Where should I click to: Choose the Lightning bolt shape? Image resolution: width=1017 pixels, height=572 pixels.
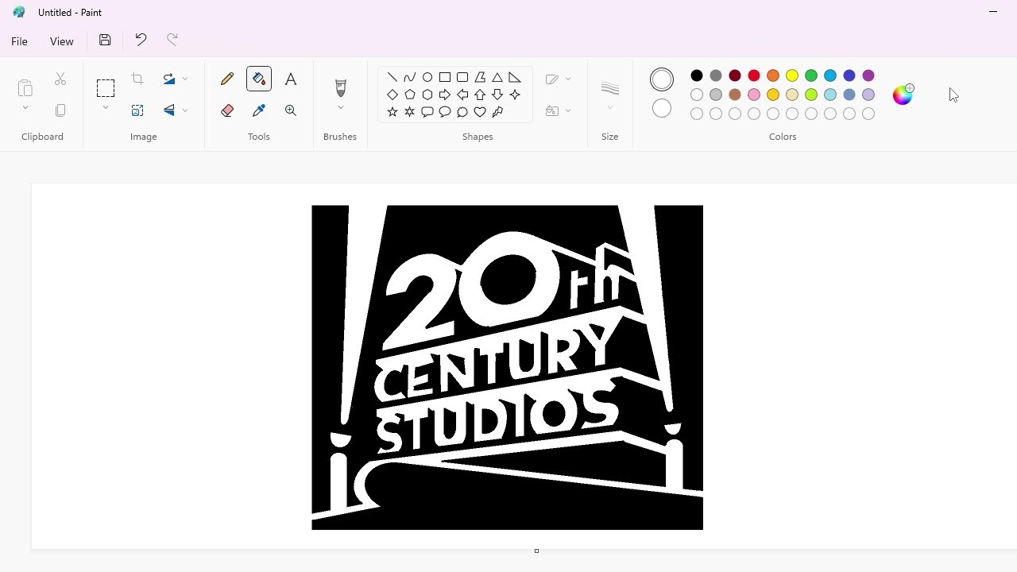[x=497, y=112]
